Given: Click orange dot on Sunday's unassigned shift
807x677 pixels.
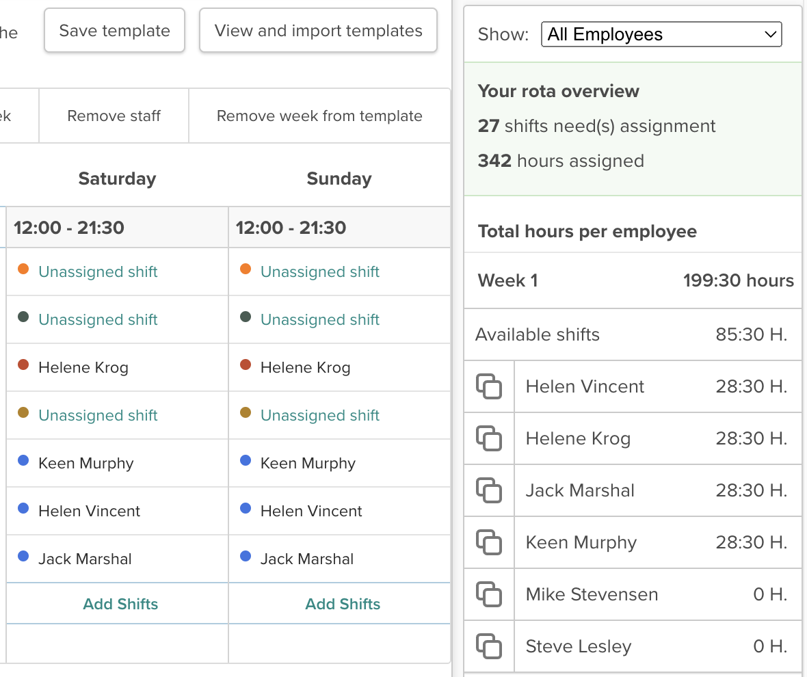Looking at the screenshot, I should coord(246,269).
